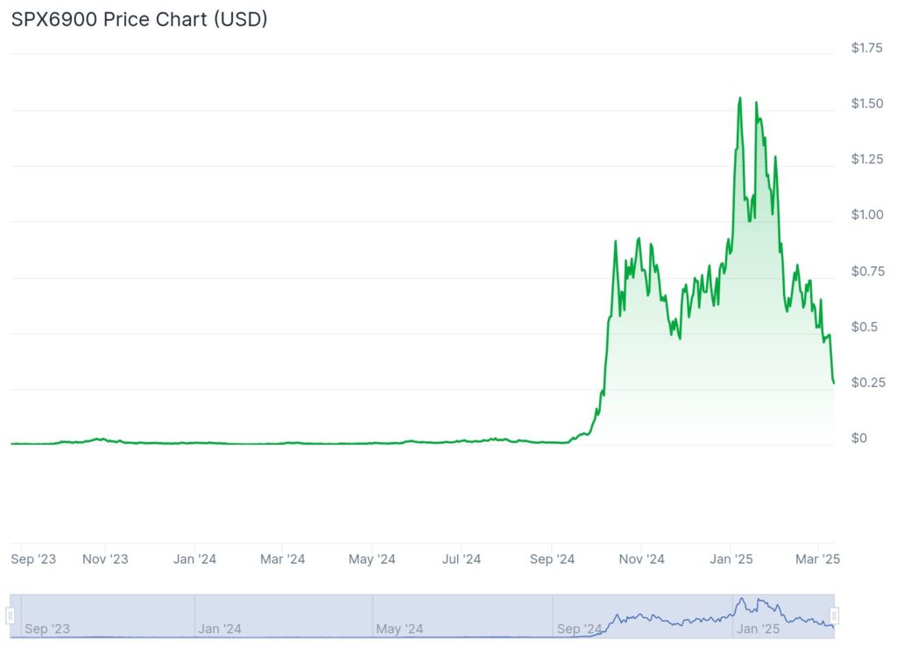Click the SPX6900 Price Chart (USD) title
The image size is (897, 654).
[139, 19]
